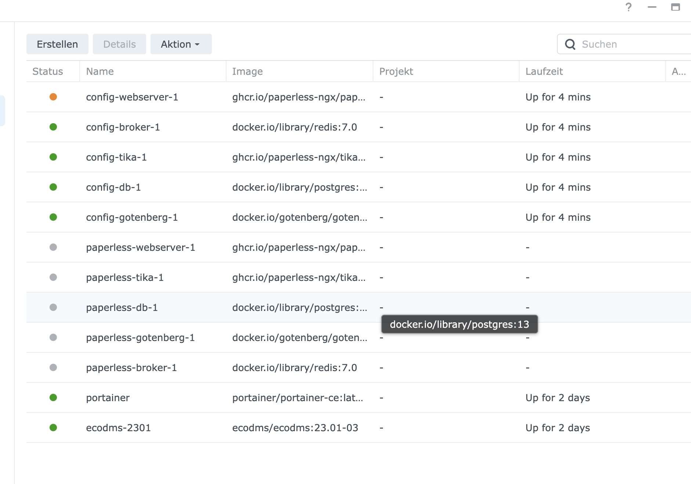Viewport: 691px width, 484px height.
Task: Click green status dot of config-tika-1
Action: click(53, 157)
